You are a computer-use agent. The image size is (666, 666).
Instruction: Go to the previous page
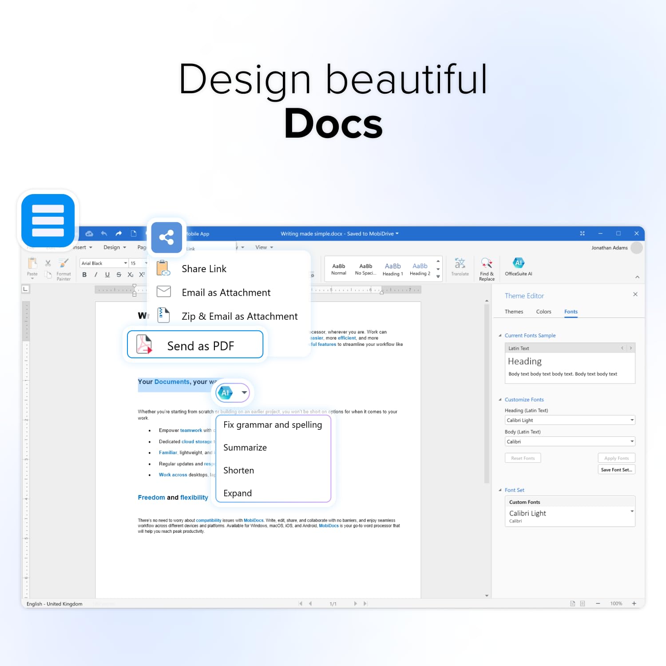(x=310, y=604)
